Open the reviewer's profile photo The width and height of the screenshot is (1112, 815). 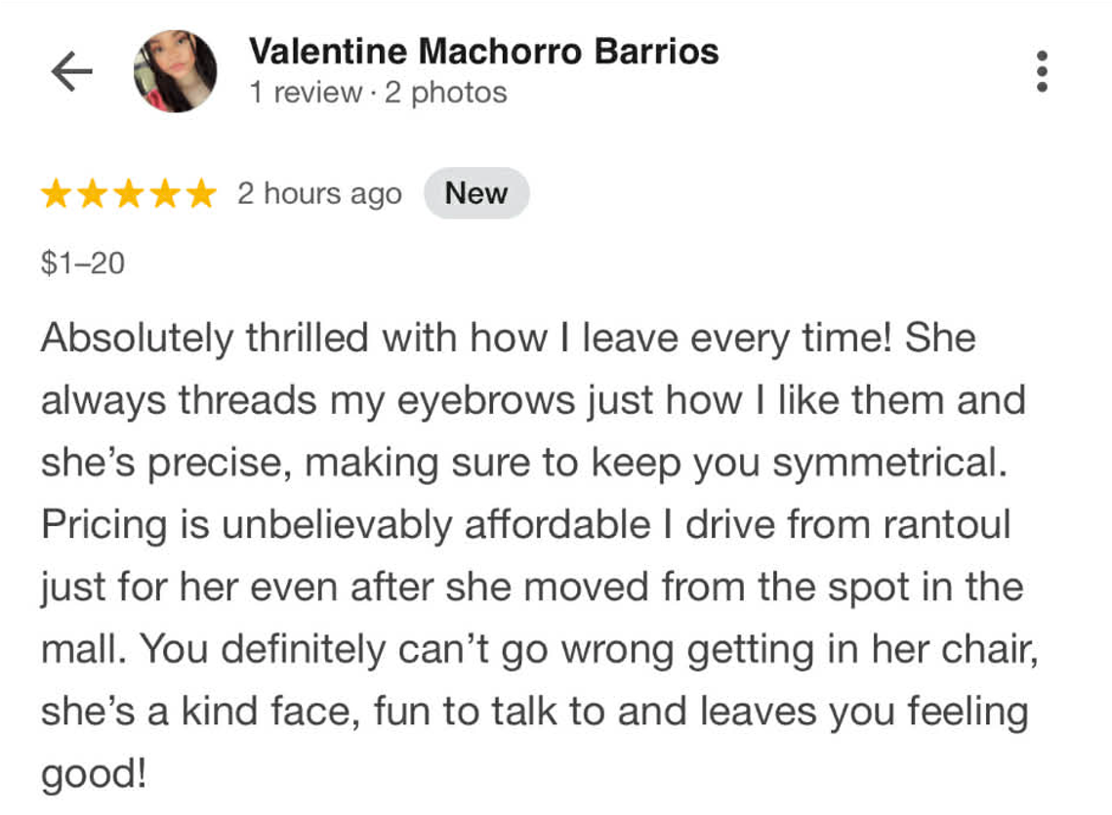point(176,71)
